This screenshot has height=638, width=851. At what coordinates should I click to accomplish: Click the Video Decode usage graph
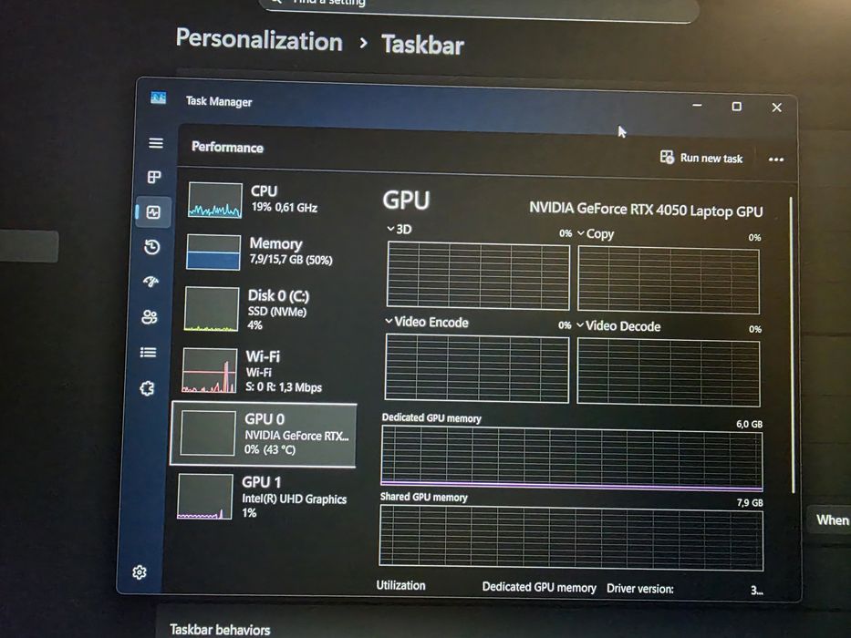[x=669, y=372]
